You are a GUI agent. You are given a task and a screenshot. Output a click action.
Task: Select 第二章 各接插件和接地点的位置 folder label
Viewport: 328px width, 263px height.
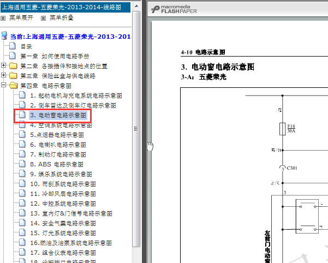64,66
